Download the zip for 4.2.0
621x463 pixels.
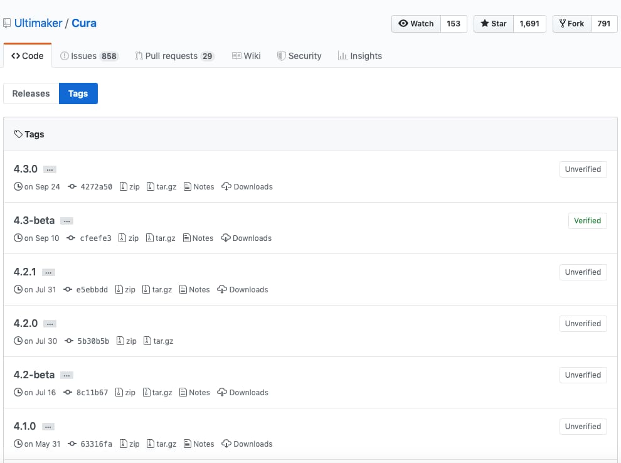126,341
